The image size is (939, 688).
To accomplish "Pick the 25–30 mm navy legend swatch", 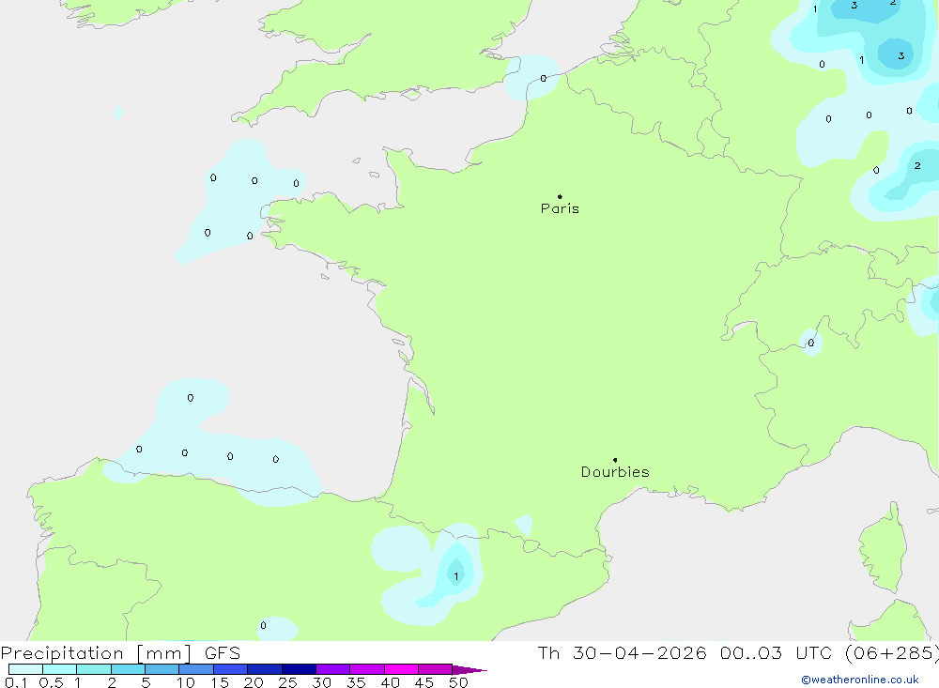I will point(299,669).
